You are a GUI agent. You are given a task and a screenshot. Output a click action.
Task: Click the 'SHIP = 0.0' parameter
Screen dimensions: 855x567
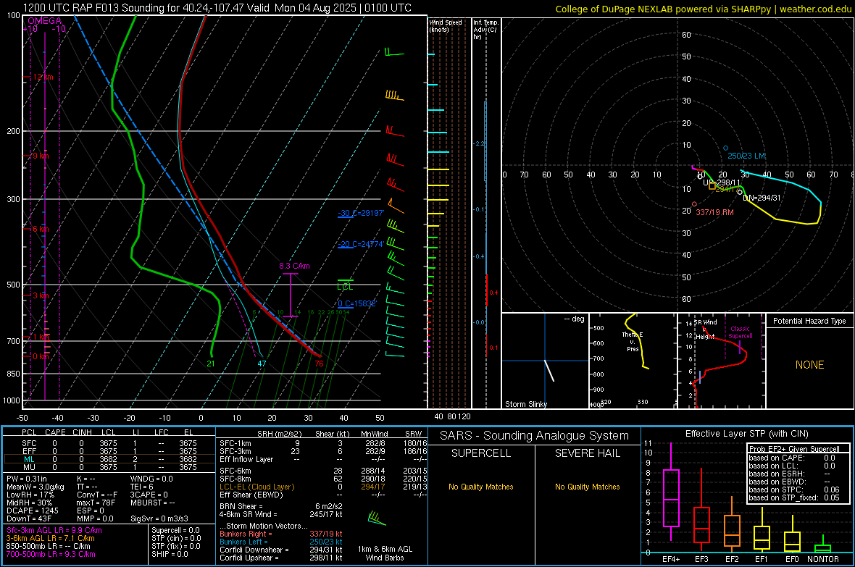tap(170, 554)
